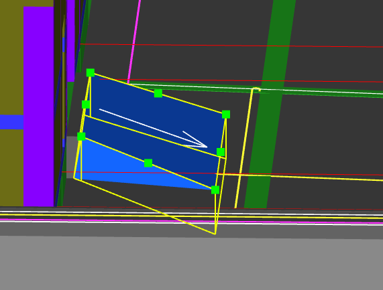Image resolution: width=383 pixels, height=290 pixels.
Task: Click the green midpoint handle on the lower yellow edge
Action: (x=148, y=163)
